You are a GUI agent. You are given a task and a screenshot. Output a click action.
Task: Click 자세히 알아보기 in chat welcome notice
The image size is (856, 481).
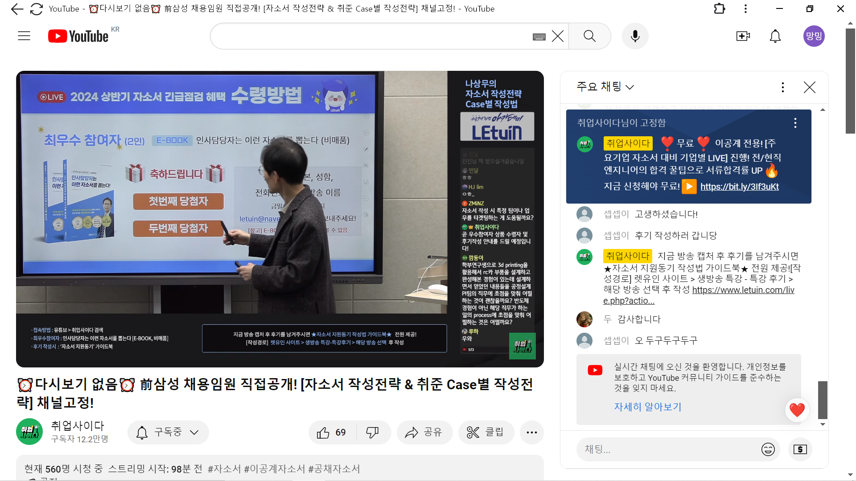647,407
